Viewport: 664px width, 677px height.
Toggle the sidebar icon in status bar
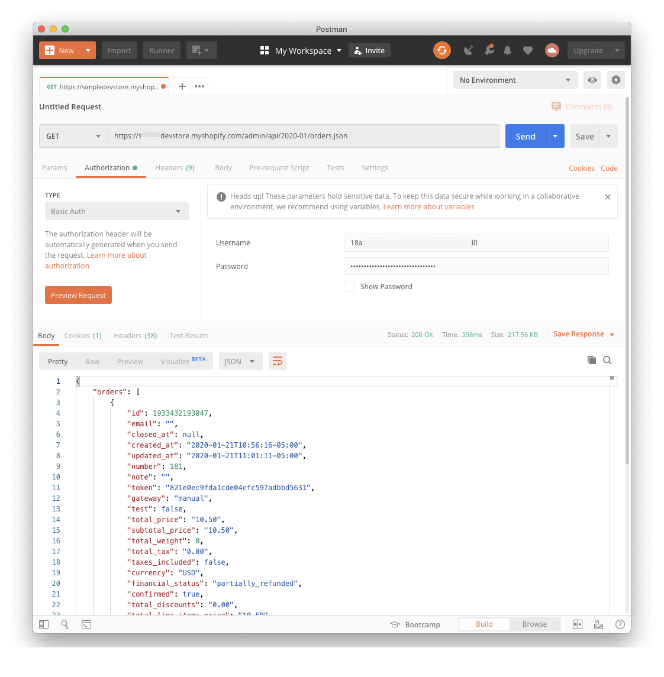pos(44,624)
